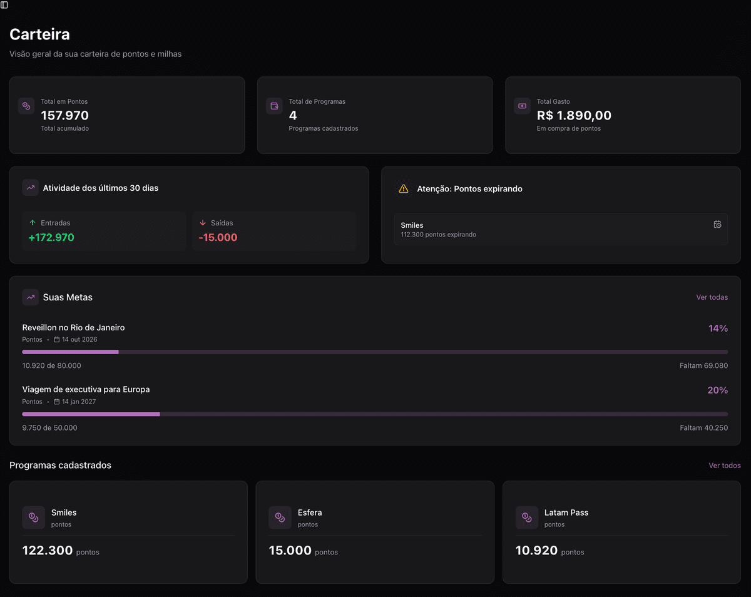Click the Smiles program coin icon
751x597 pixels.
click(33, 518)
